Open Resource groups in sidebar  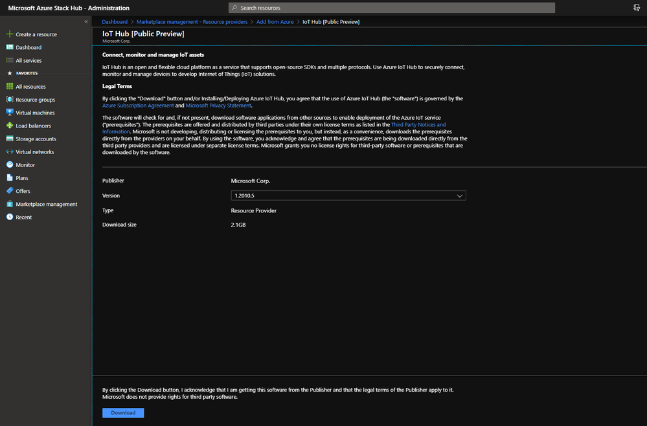[35, 100]
